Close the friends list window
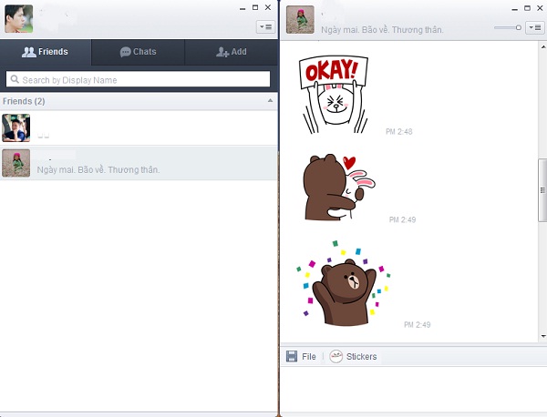Screen dimensions: 547x417 point(268,7)
